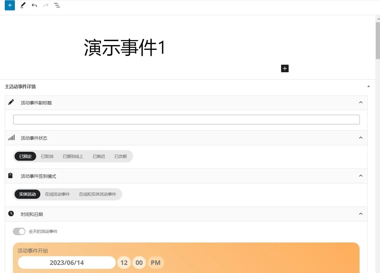The height and width of the screenshot is (273, 380).
Task: Click the 时间和日期 label
Action: [x=32, y=214]
